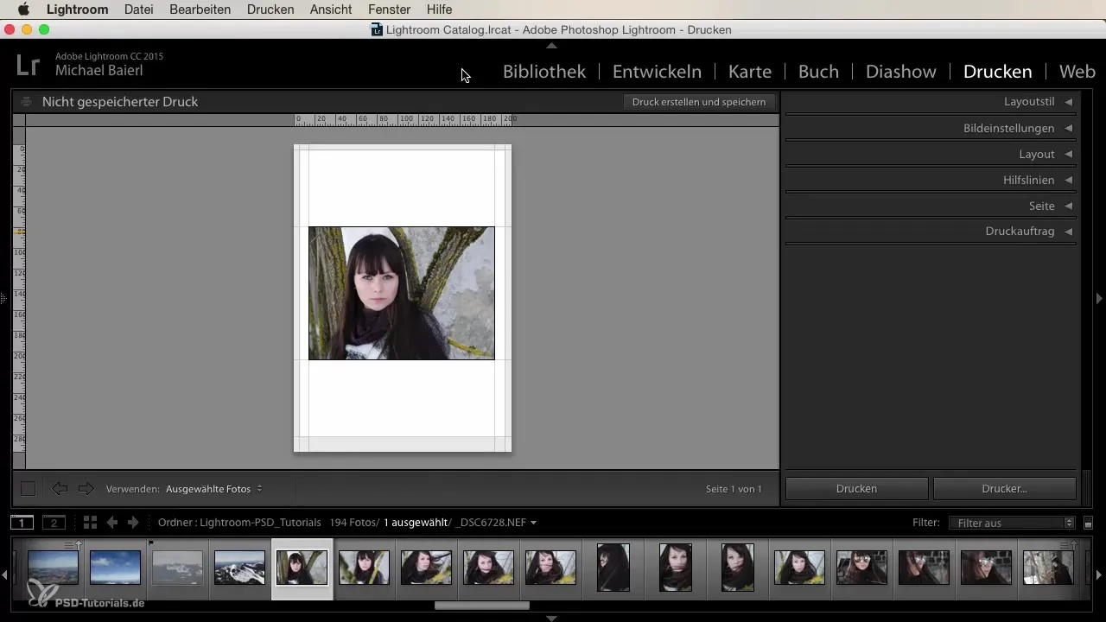Collapse the top module picker panel arrow
The image size is (1106, 622).
[552, 45]
